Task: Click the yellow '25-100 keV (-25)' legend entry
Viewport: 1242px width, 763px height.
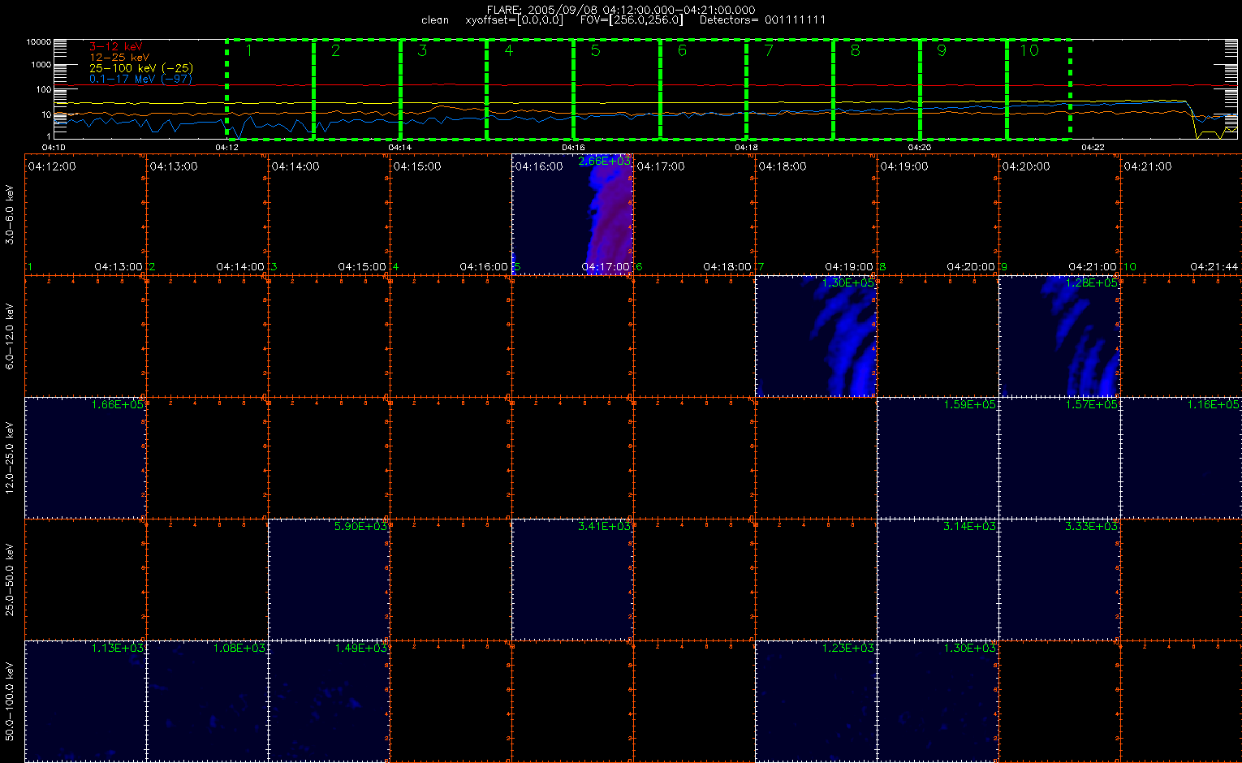Action: pos(141,68)
